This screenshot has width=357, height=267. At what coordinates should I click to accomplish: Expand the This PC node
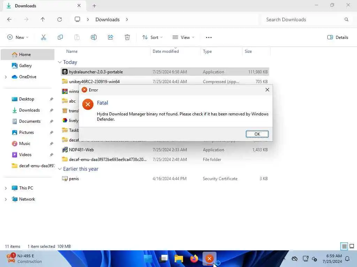click(x=6, y=188)
